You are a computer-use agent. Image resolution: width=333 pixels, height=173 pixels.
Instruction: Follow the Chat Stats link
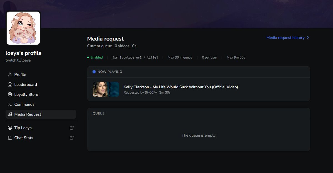pos(41,138)
